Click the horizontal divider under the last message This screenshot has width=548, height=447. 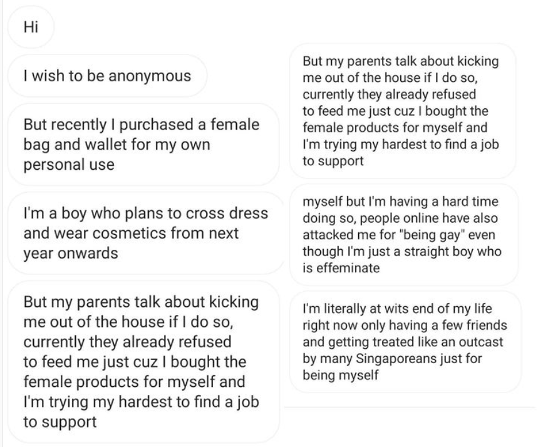pos(410,407)
